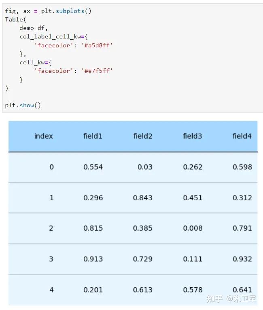Screen dimensions: 263x310
Task: Click the 0.578 cell in the last row
Action: tap(193, 290)
